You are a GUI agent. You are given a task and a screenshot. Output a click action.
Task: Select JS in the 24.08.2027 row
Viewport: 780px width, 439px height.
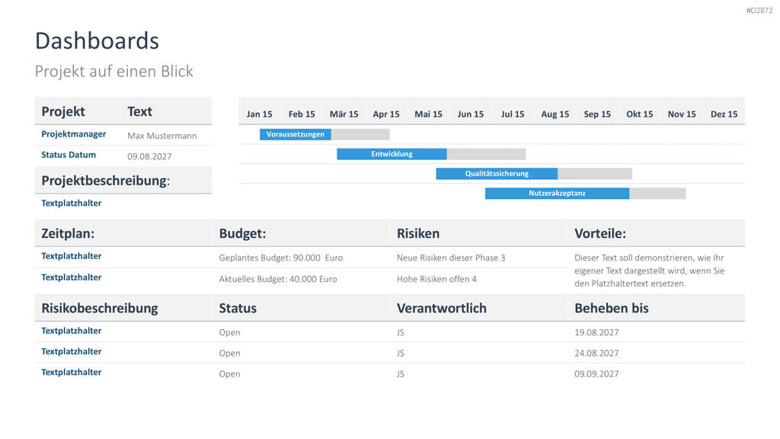(401, 354)
